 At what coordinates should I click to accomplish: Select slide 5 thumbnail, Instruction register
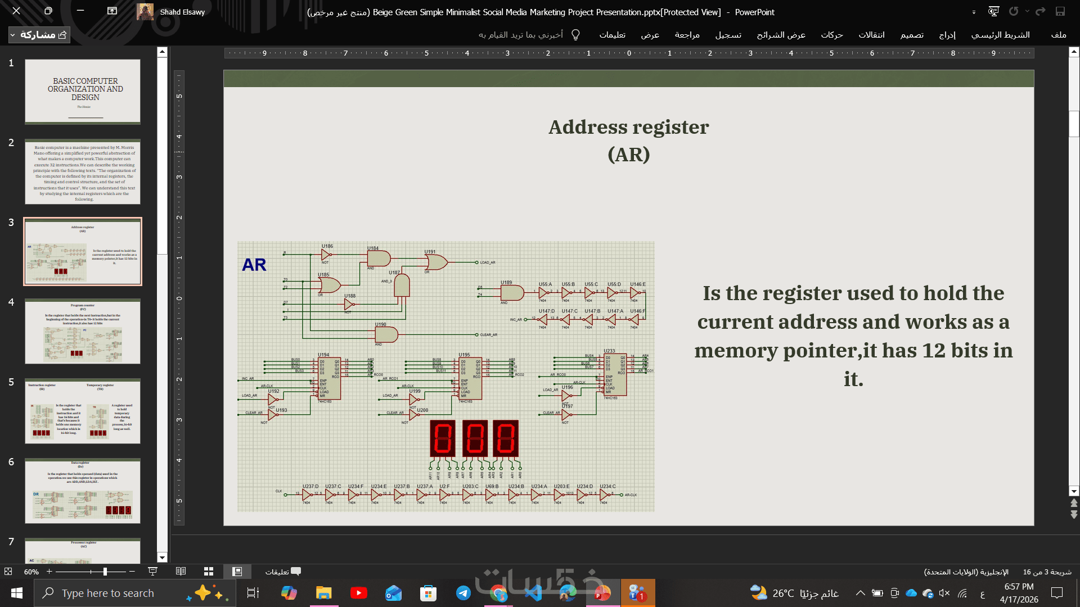pos(83,411)
